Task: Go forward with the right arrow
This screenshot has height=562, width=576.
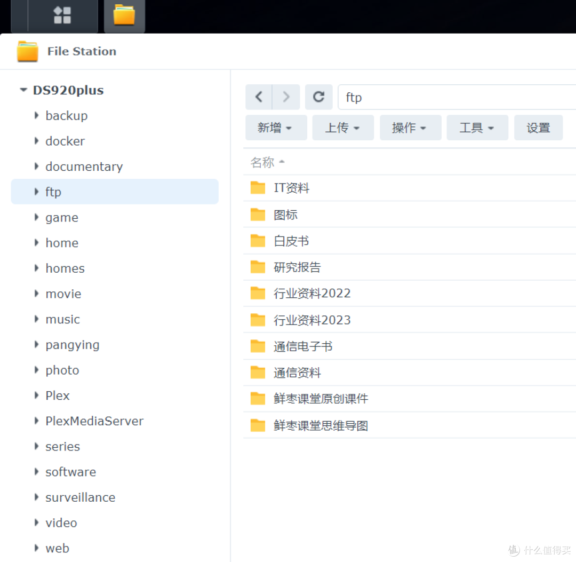Action: 286,97
